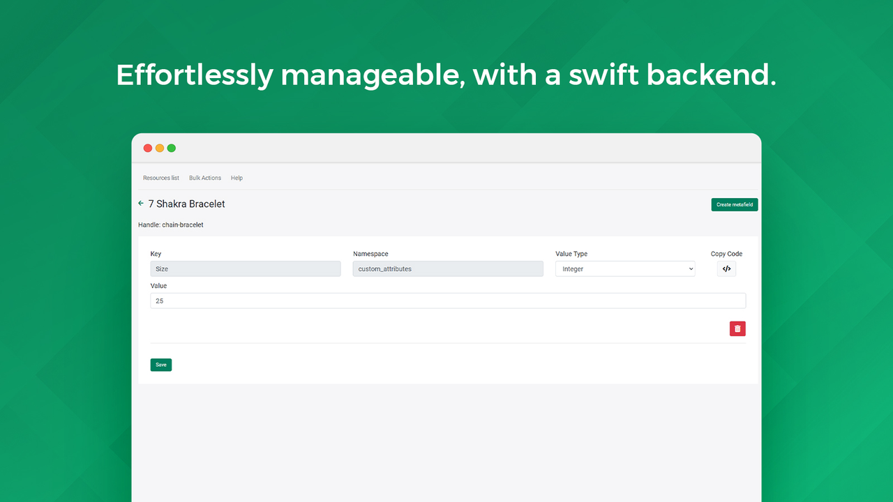893x502 pixels.
Task: Click the green traffic light window control
Action: (171, 148)
